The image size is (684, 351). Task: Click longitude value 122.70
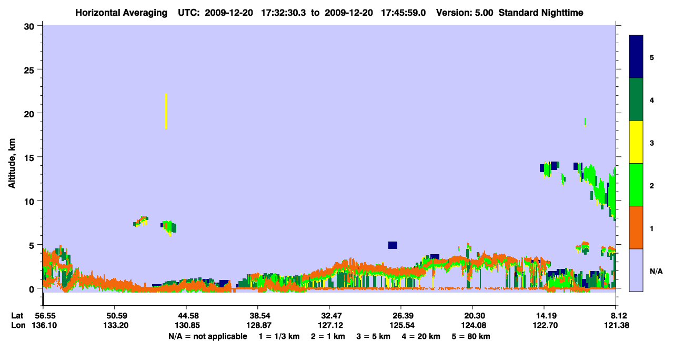pos(544,325)
